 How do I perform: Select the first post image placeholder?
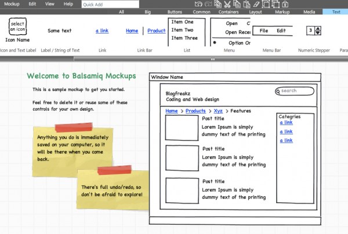click(x=182, y=127)
